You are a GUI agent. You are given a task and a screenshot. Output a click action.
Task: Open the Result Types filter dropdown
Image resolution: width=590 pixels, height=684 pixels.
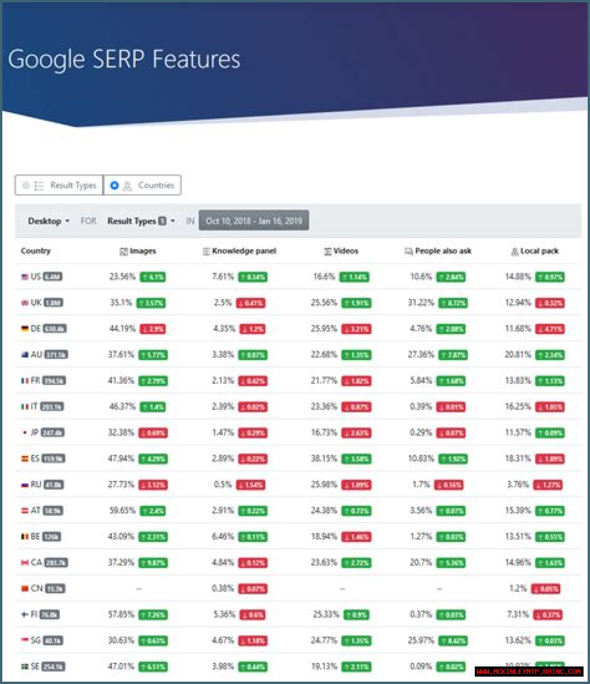141,221
